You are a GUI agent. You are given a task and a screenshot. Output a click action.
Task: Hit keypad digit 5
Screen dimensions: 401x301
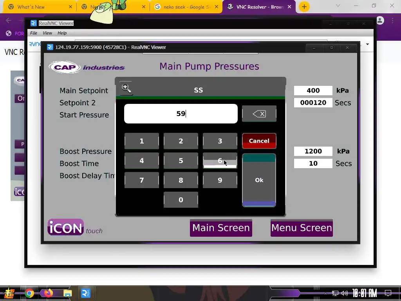(x=181, y=161)
